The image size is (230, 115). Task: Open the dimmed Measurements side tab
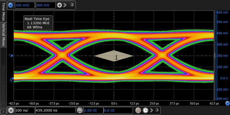3,85
